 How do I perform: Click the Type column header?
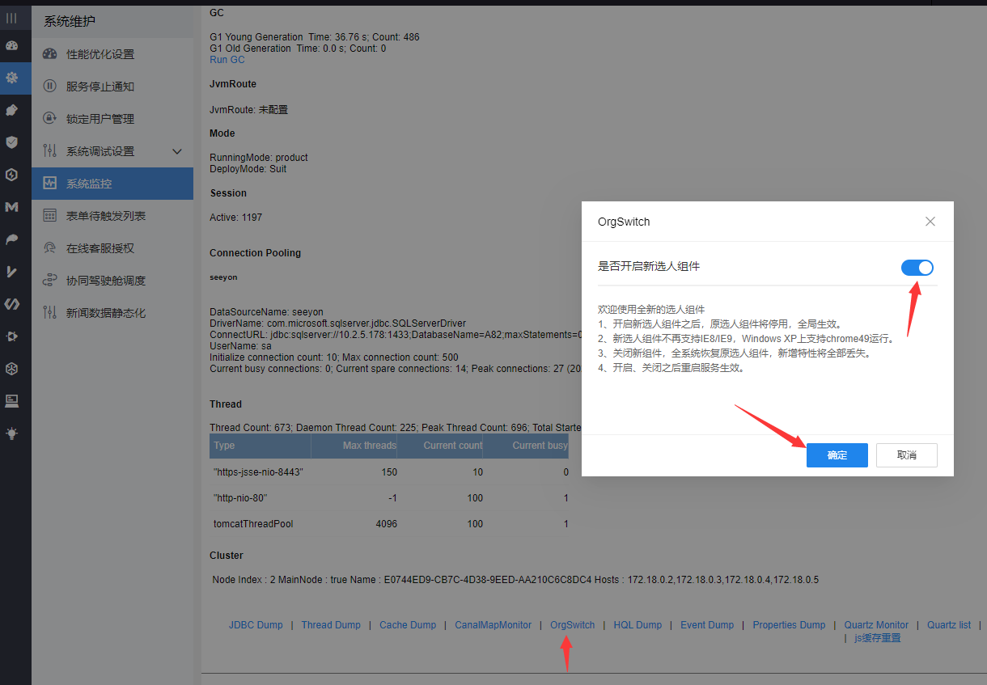[x=260, y=446]
